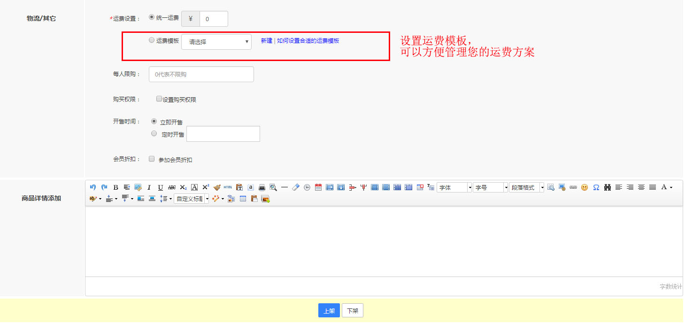This screenshot has width=685, height=323.
Task: Apply Underline formatting to text
Action: tap(160, 187)
